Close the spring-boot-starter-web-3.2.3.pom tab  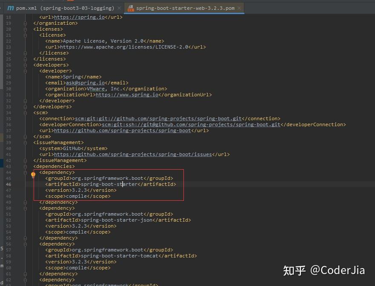click(x=239, y=8)
